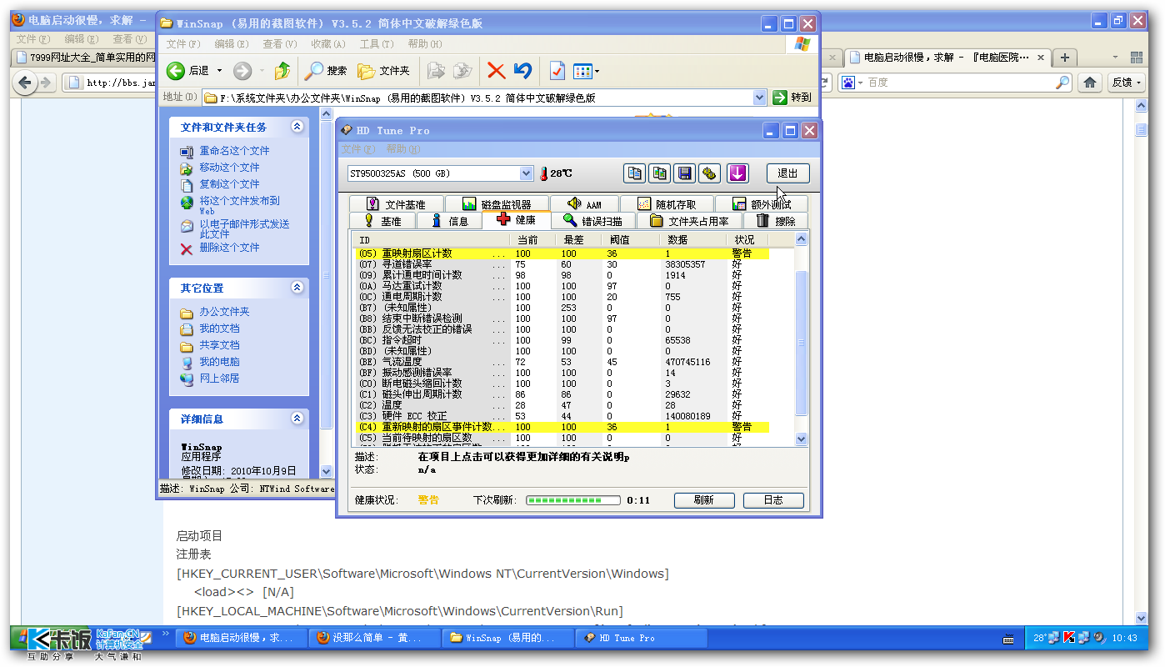
Task: Open the Explorer address bar dropdown arrow
Action: point(759,98)
